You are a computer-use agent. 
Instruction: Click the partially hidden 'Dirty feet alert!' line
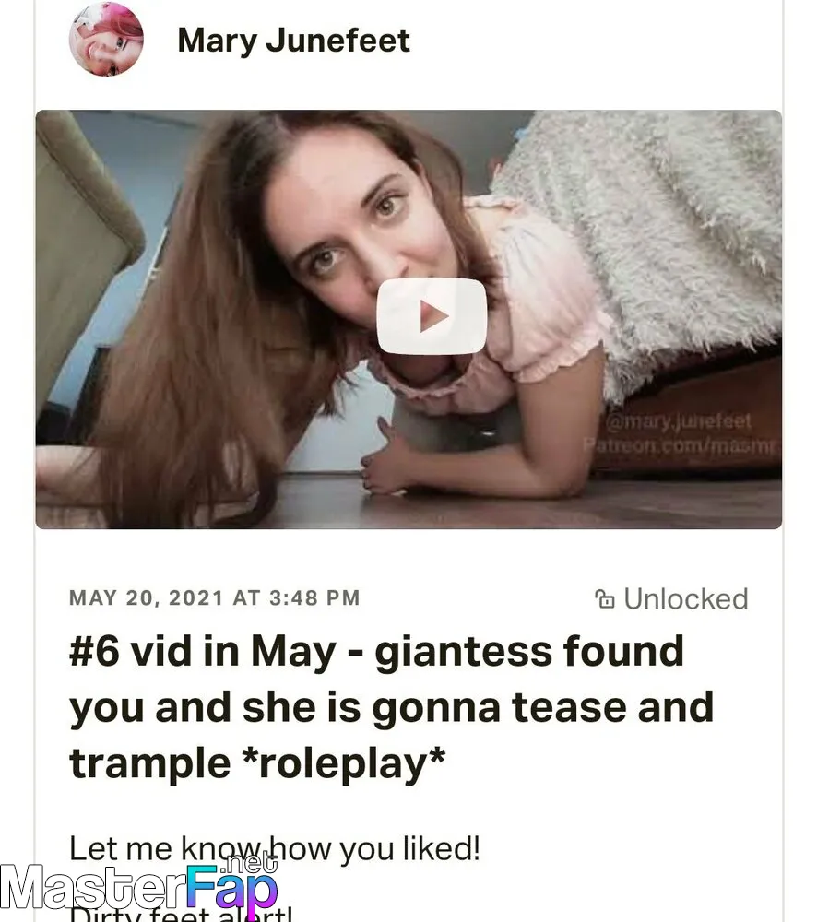pyautogui.click(x=180, y=915)
